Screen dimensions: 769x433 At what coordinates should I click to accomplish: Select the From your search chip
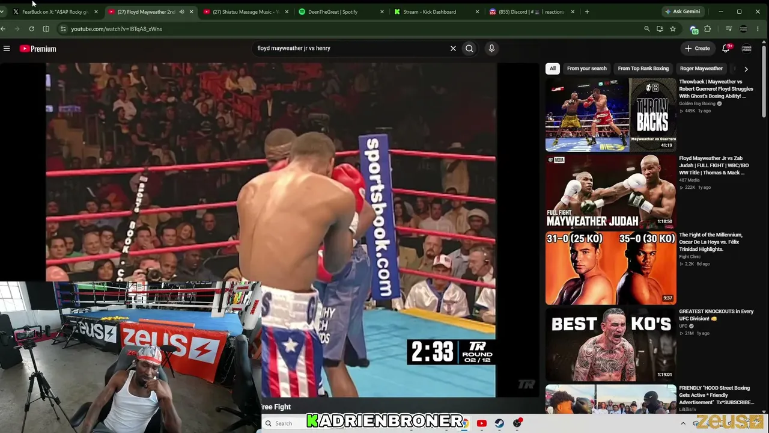[587, 69]
